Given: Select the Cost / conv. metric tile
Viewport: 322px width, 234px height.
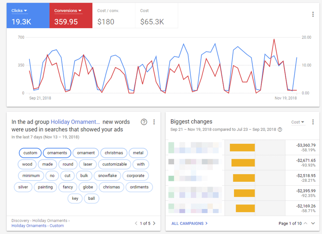Looking at the screenshot, I should [114, 17].
